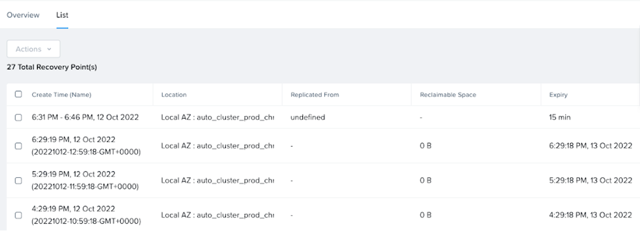Switch to the Overview tab

point(23,15)
